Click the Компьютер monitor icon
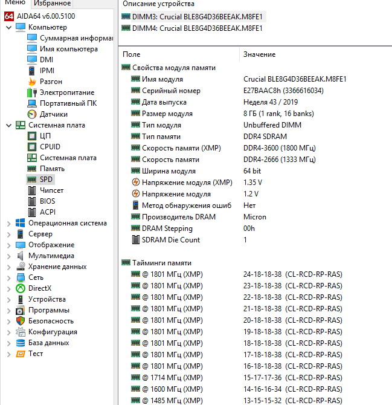The height and width of the screenshot is (405, 392). pos(21,27)
